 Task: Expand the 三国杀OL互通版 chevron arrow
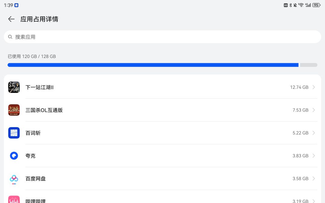coord(314,110)
